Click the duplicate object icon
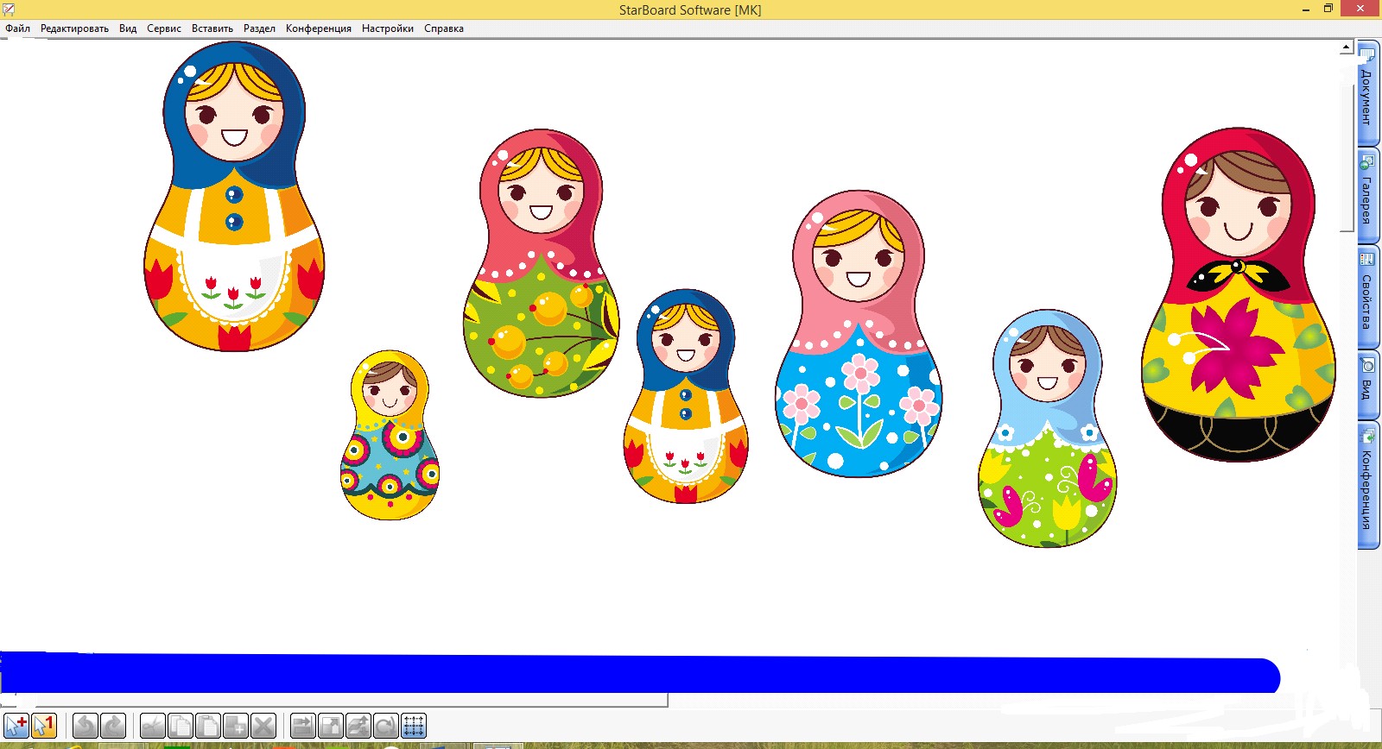This screenshot has height=749, width=1382. 236,726
